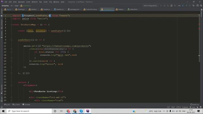The image size is (203, 114).
Task: Collapse the import block fold on line 1
Action: [11, 16]
